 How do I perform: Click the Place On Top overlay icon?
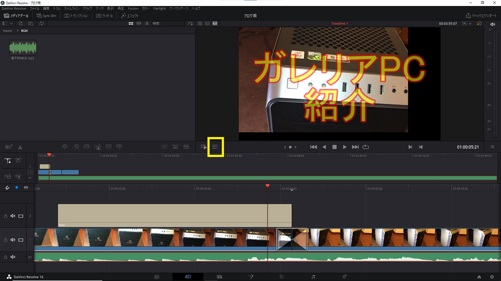click(x=108, y=147)
